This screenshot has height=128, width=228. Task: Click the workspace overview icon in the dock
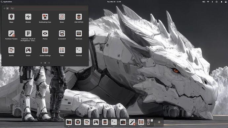tap(150, 122)
